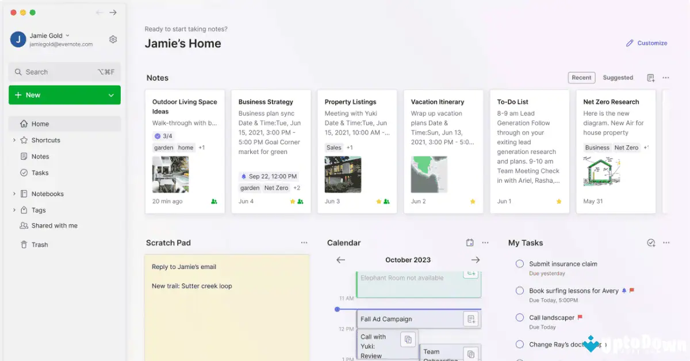The height and width of the screenshot is (361, 690).
Task: Click the add-task icon in My Tasks header
Action: click(x=651, y=243)
